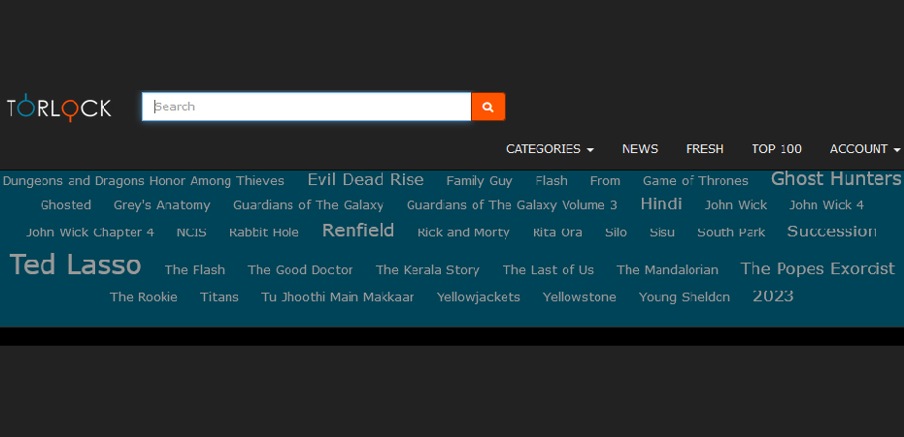Go to the News page
Image resolution: width=904 pixels, height=437 pixels.
tap(640, 149)
